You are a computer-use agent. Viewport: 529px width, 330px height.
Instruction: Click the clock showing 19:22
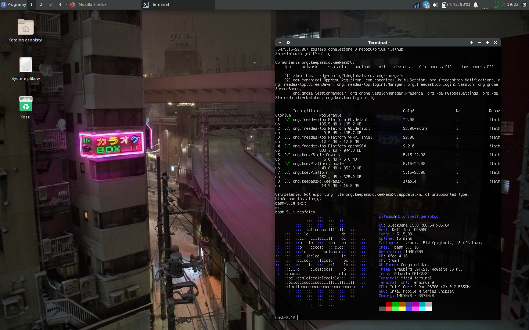(512, 4)
